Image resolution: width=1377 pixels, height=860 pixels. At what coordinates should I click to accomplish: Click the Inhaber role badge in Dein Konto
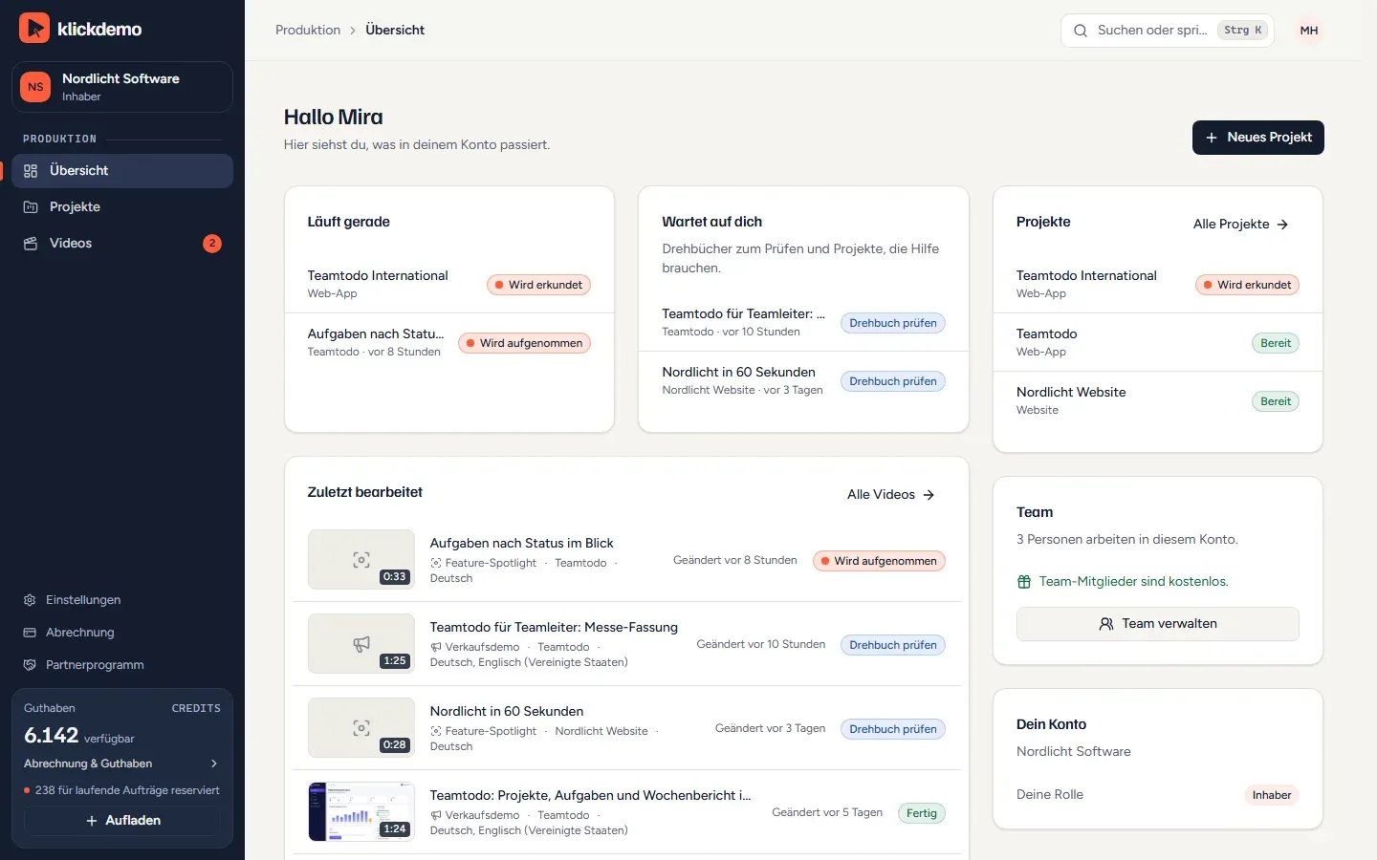(x=1272, y=795)
